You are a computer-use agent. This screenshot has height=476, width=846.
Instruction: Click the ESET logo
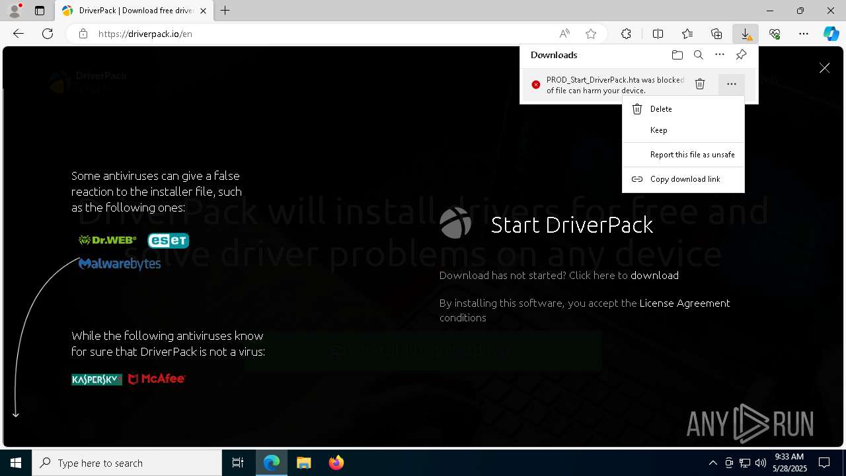169,240
